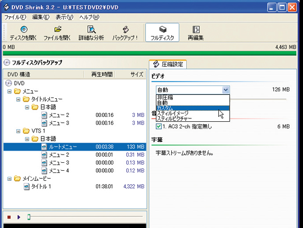This screenshot has height=228, width=303.
Task: Click the green disc capacity bar
Action: tap(150, 53)
